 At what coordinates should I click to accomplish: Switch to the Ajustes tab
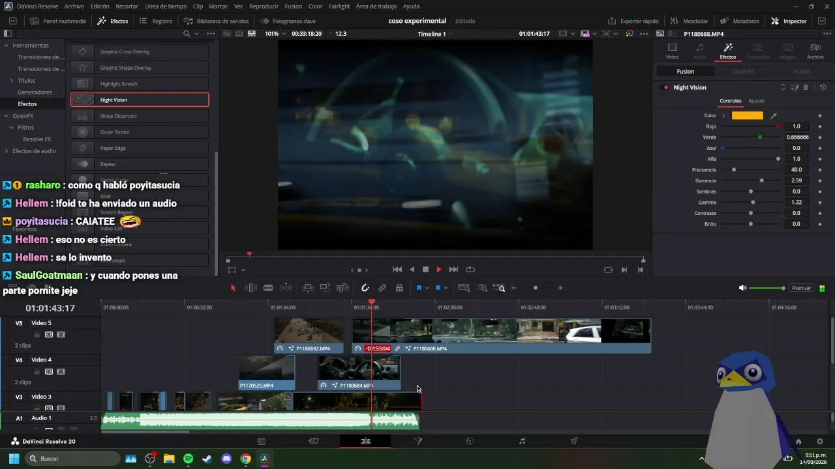(x=757, y=101)
